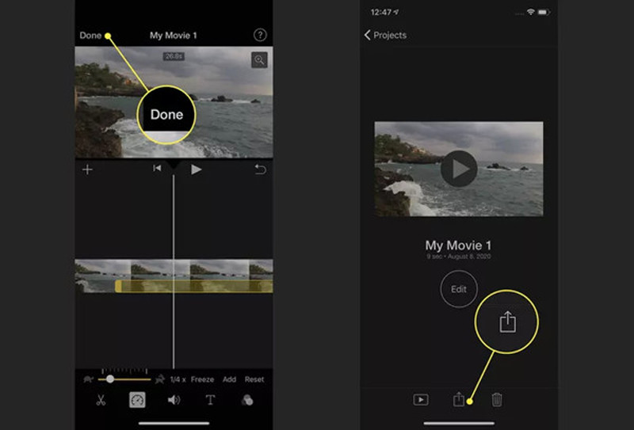
Task: Tap the zoom magnifier on preview
Action: [x=259, y=60]
